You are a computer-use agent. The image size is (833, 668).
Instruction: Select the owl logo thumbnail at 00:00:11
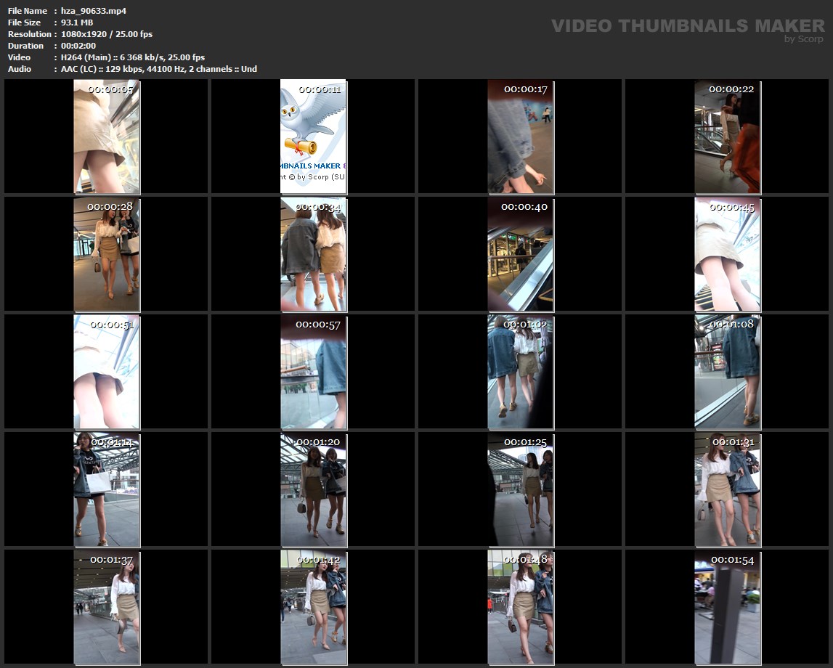[313, 137]
